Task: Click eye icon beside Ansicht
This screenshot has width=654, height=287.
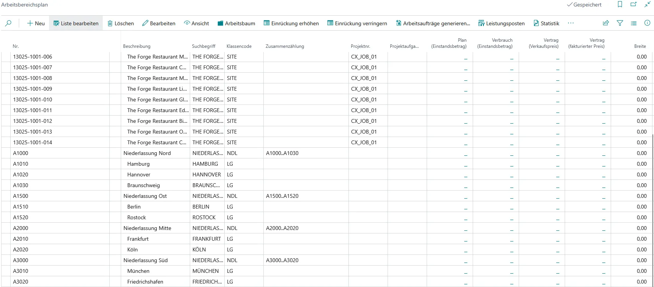Action: (x=187, y=23)
